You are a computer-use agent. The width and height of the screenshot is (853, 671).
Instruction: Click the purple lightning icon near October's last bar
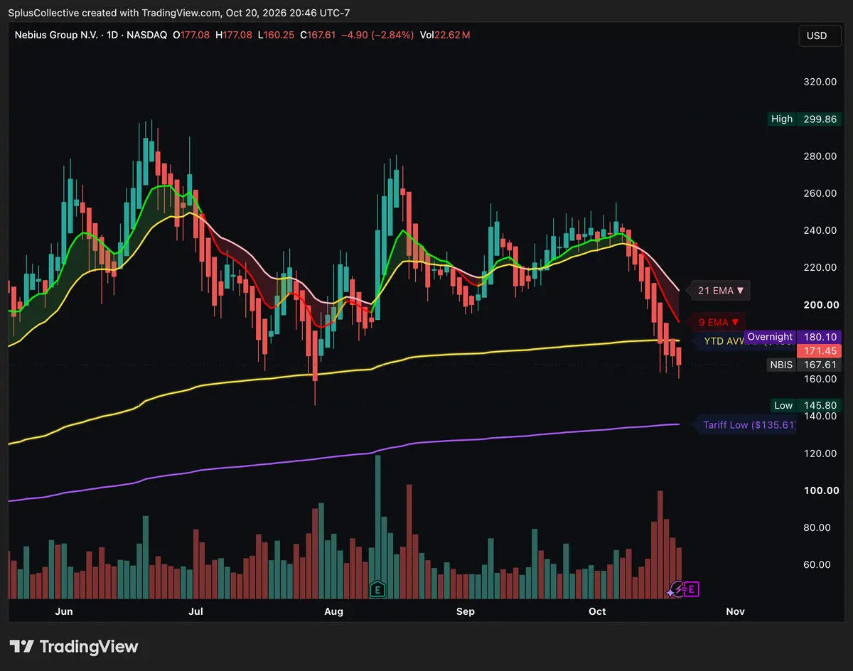tap(677, 589)
